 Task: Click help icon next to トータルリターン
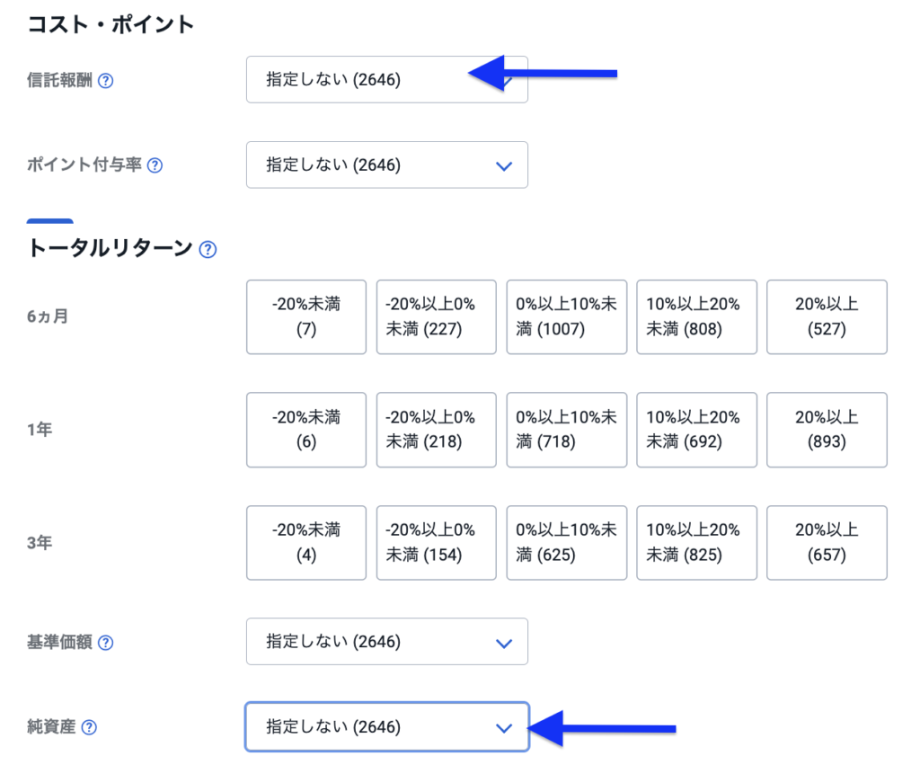(208, 249)
